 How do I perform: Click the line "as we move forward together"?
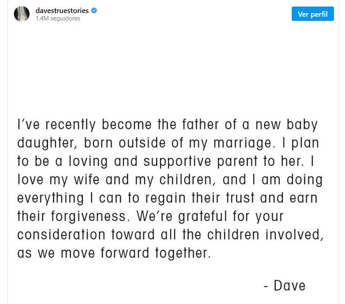114,253
